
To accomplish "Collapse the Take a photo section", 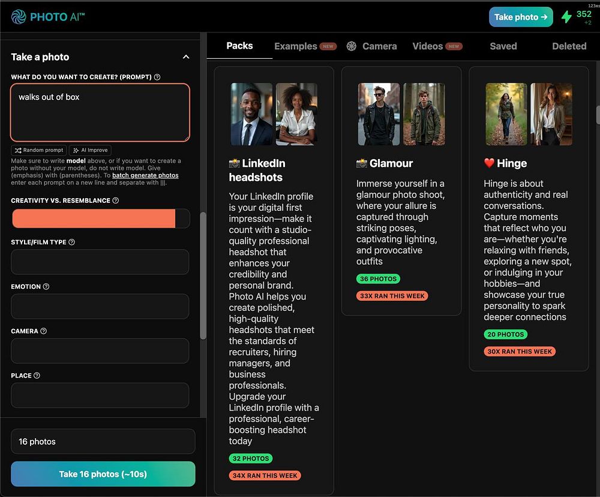I will point(186,57).
